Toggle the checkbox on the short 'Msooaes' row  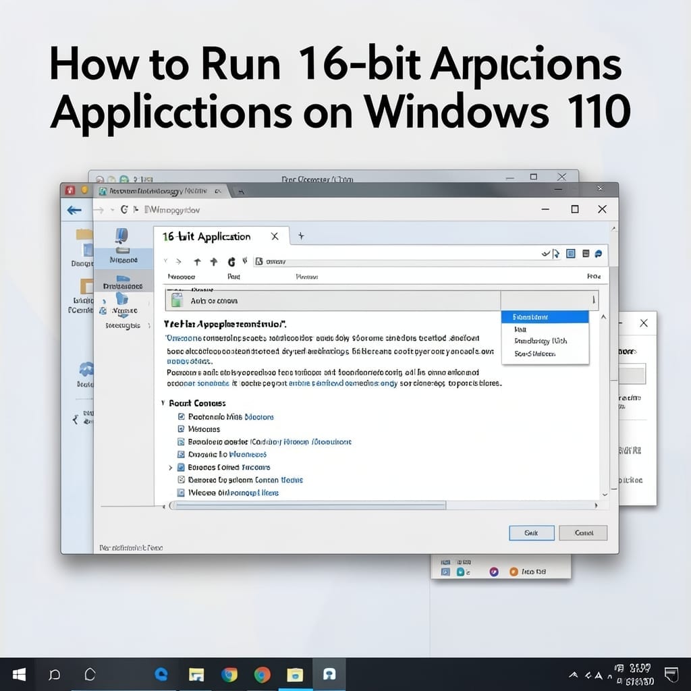coord(181,429)
